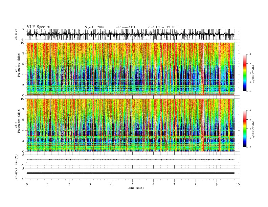
Task: Click the "4" tick on ch.2 frequency axis
Action: pos(24,130)
